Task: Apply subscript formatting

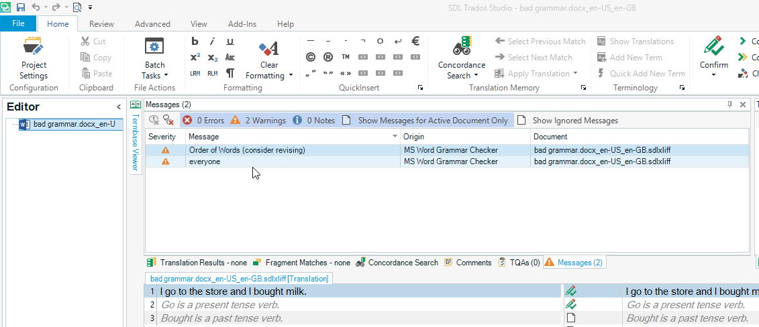Action: (213, 58)
